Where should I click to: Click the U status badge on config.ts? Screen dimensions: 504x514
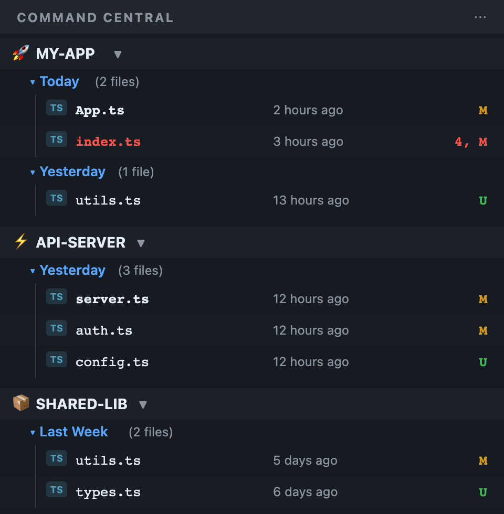[483, 362]
